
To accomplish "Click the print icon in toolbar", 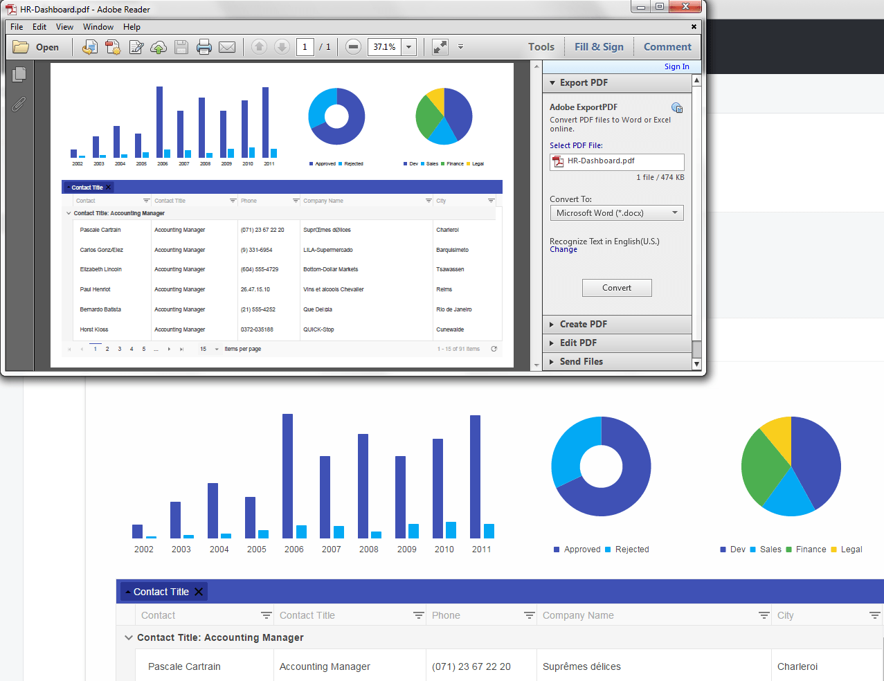I will pyautogui.click(x=204, y=47).
